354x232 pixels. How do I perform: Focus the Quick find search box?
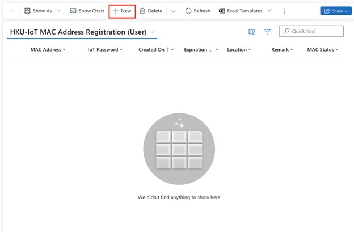pos(311,31)
